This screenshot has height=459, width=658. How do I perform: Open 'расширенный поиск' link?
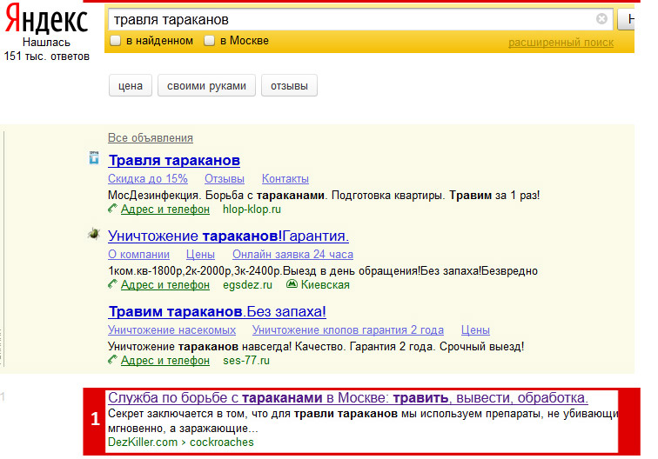[561, 43]
